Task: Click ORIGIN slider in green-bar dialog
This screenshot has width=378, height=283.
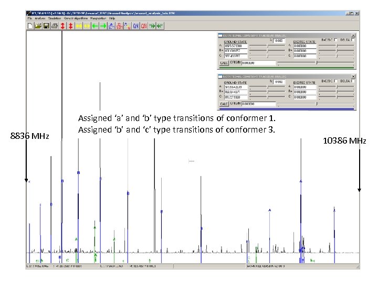Action: [x=316, y=63]
